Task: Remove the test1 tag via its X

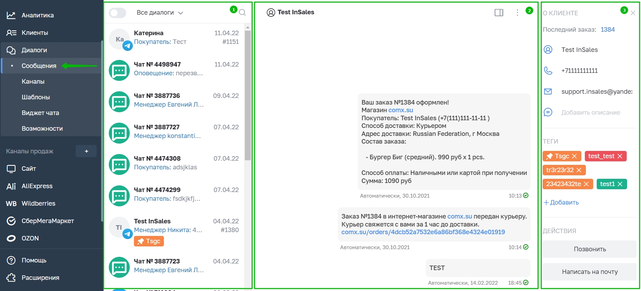Action: (x=620, y=184)
